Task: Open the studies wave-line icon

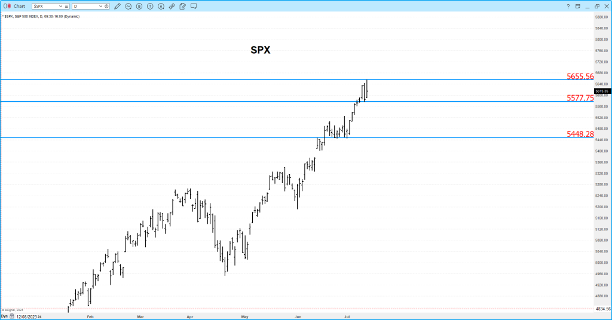Action: point(128,6)
